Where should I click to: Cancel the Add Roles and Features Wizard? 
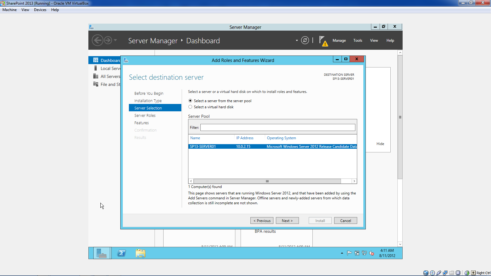(x=346, y=220)
